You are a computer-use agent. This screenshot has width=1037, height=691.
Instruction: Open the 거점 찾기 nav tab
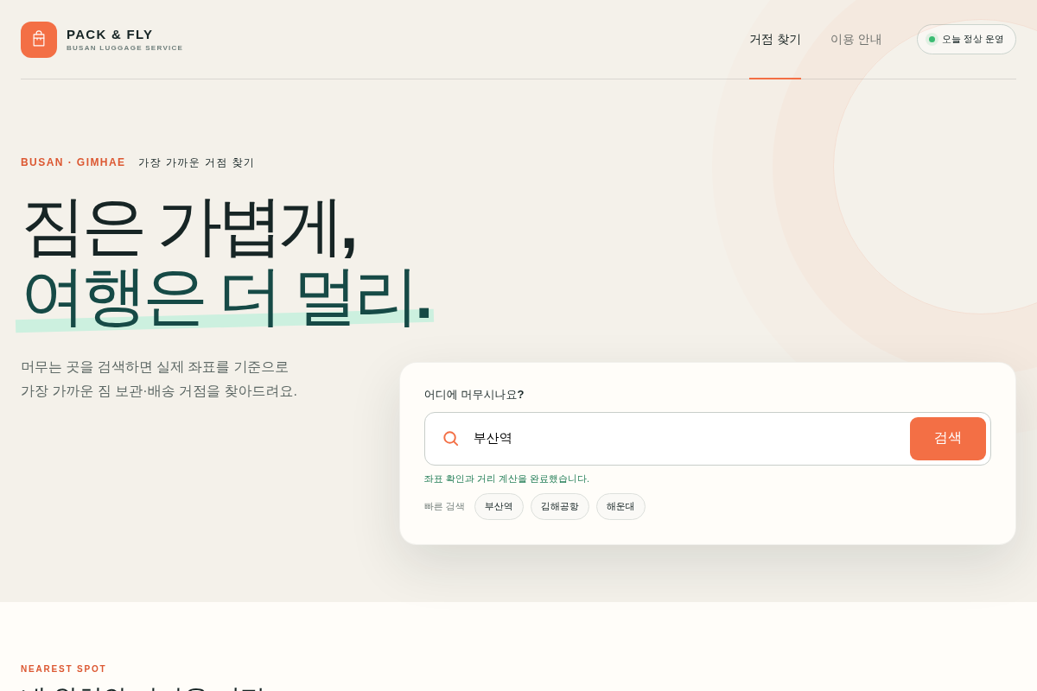pos(775,40)
